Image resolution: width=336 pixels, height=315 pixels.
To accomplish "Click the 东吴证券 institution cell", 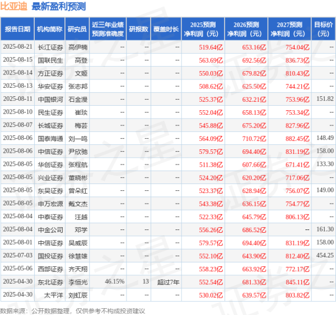I will (50, 191).
